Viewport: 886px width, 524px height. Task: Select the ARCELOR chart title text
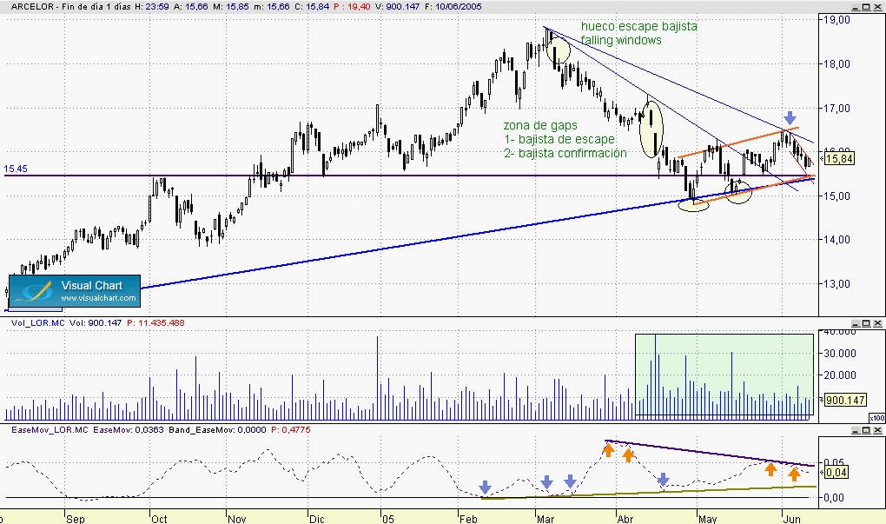coord(32,6)
